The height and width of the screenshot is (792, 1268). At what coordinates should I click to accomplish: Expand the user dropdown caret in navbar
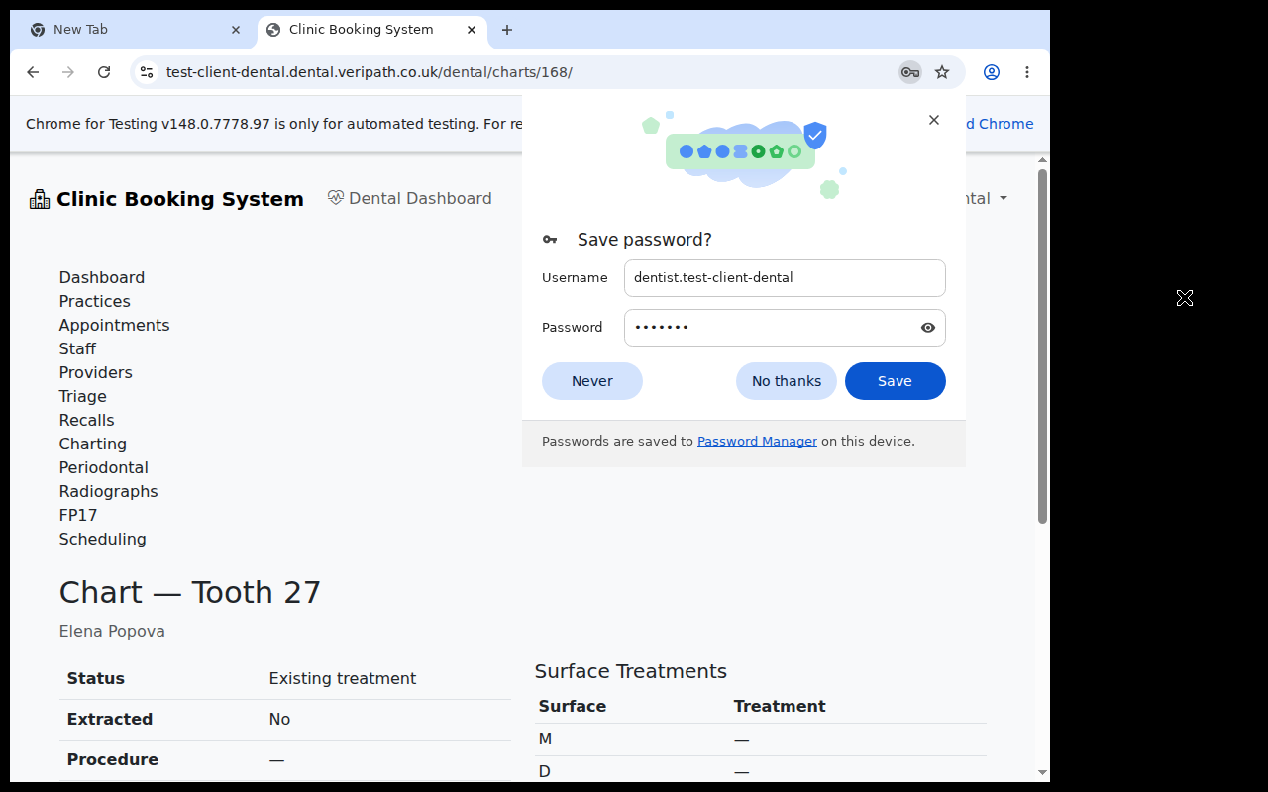click(x=1004, y=199)
